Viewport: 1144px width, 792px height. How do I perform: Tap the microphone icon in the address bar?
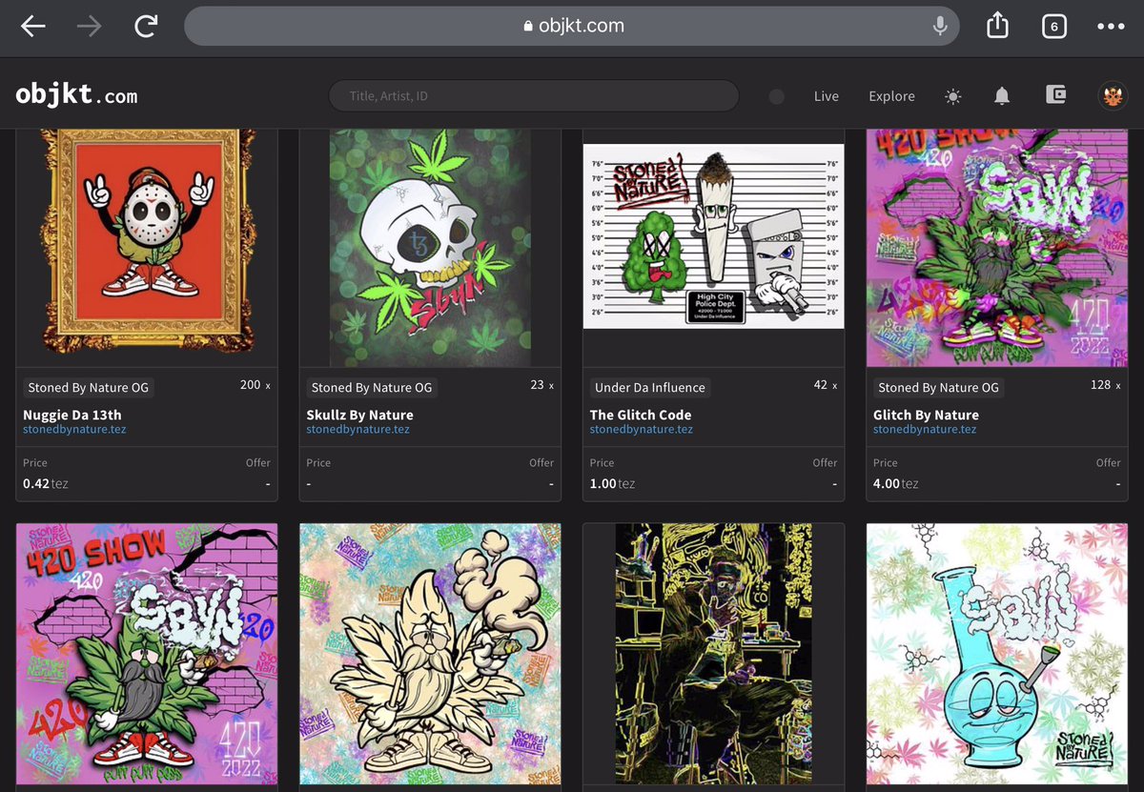point(940,27)
